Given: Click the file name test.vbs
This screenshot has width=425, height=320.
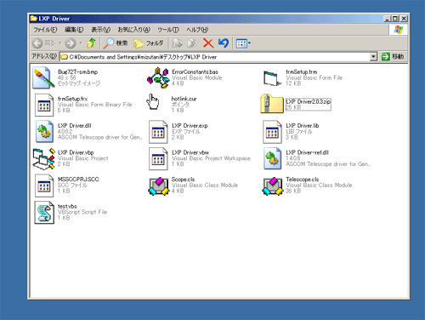Looking at the screenshot, I should pos(67,206).
